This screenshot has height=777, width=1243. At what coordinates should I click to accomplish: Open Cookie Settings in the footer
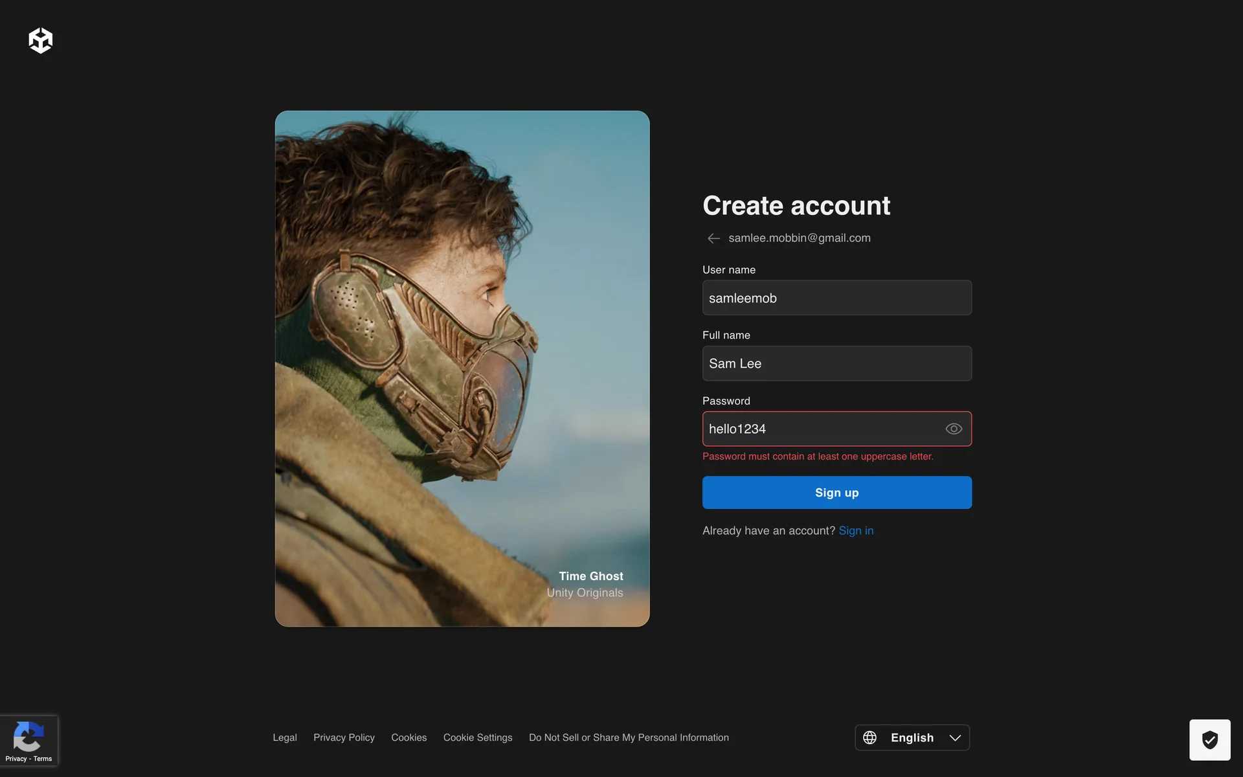tap(477, 738)
